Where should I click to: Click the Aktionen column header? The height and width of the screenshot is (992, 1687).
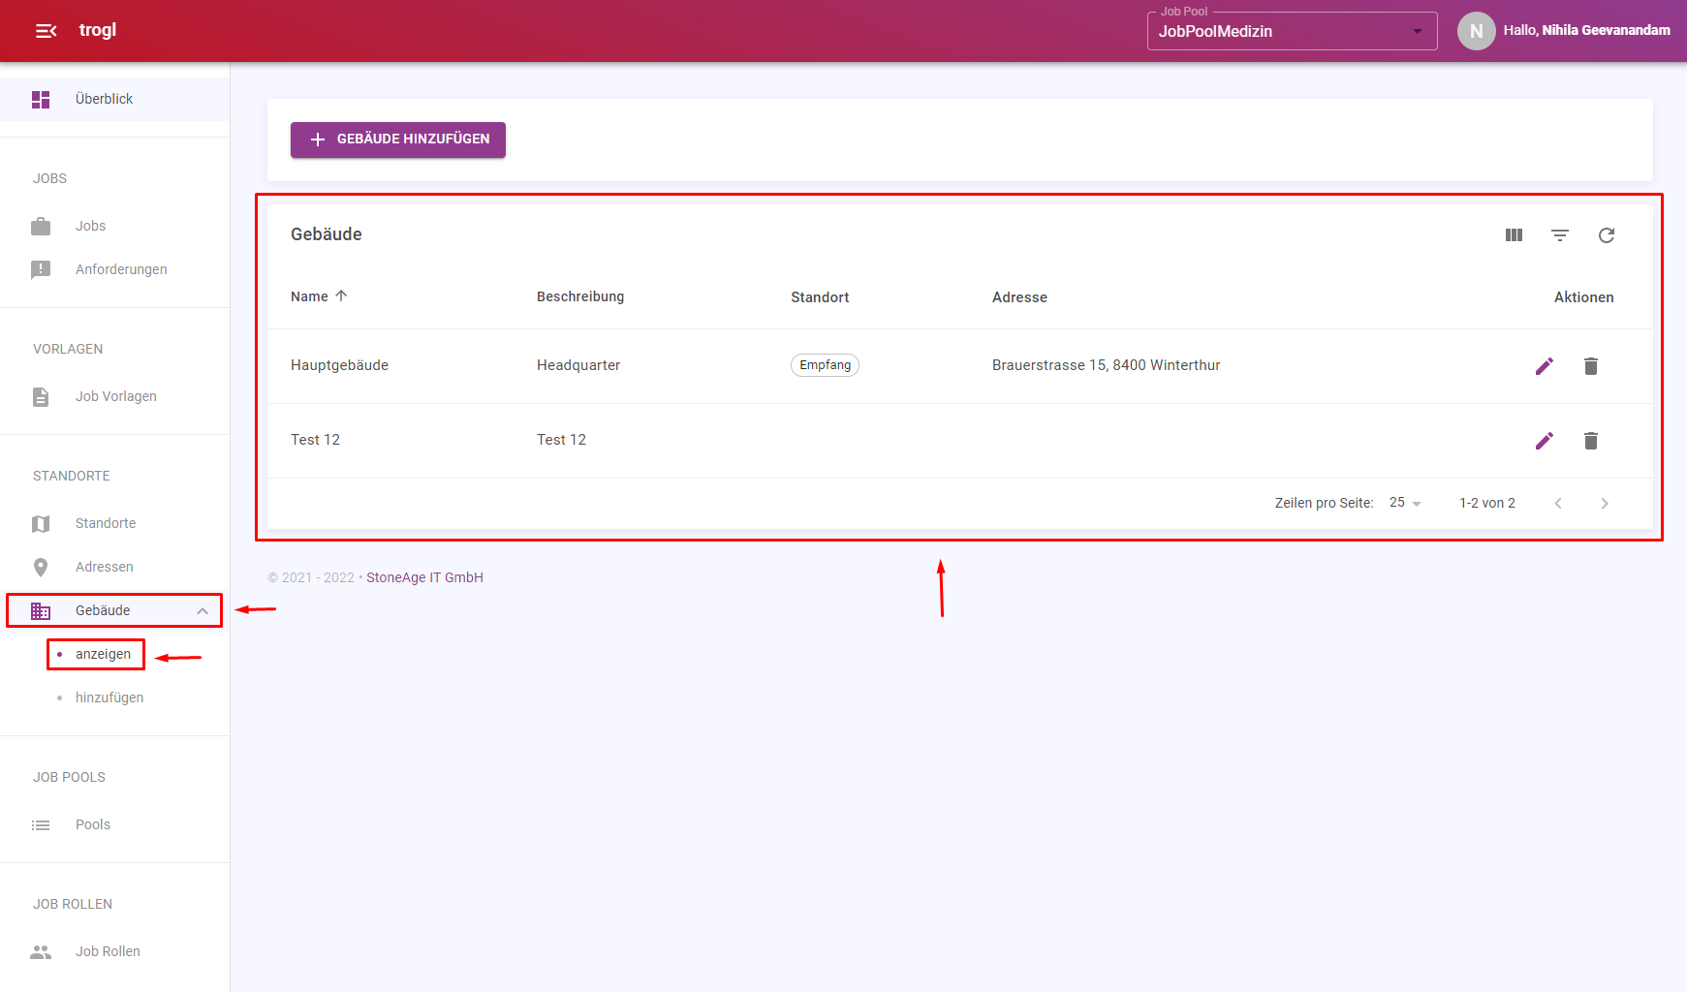tap(1583, 297)
